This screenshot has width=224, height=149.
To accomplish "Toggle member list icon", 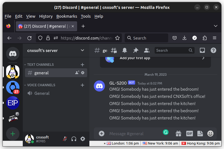I will [147, 50].
